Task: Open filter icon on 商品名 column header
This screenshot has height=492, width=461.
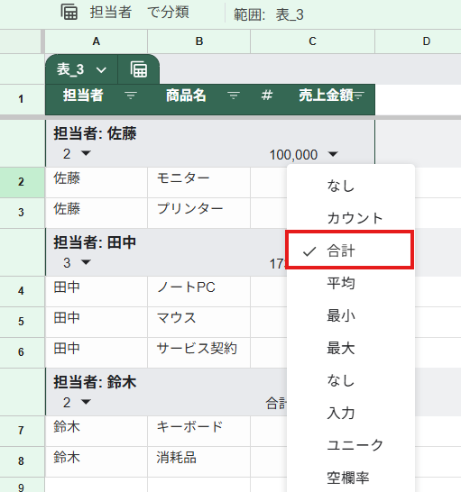Action: pos(234,96)
